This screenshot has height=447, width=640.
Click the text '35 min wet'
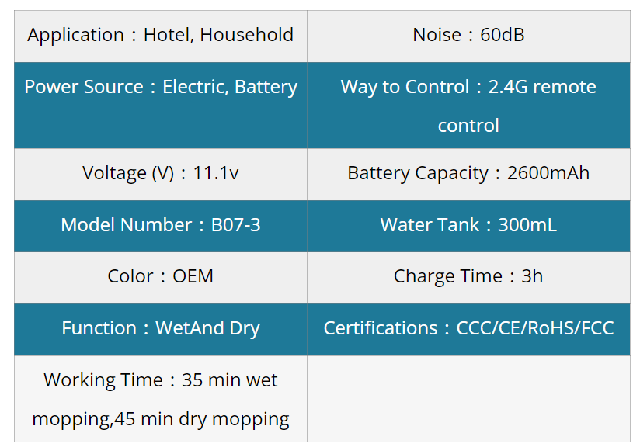coord(229,380)
